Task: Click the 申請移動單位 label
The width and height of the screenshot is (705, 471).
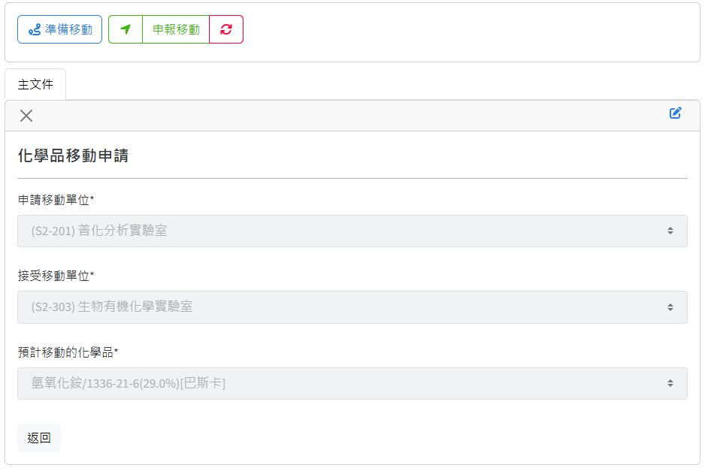Action: pos(56,200)
